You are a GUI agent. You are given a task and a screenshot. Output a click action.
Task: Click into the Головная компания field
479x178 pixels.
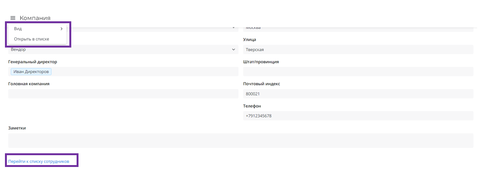click(x=123, y=94)
